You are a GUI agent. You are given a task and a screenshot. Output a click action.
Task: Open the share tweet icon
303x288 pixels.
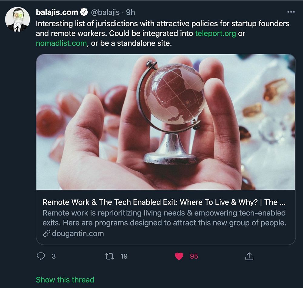pos(249,256)
